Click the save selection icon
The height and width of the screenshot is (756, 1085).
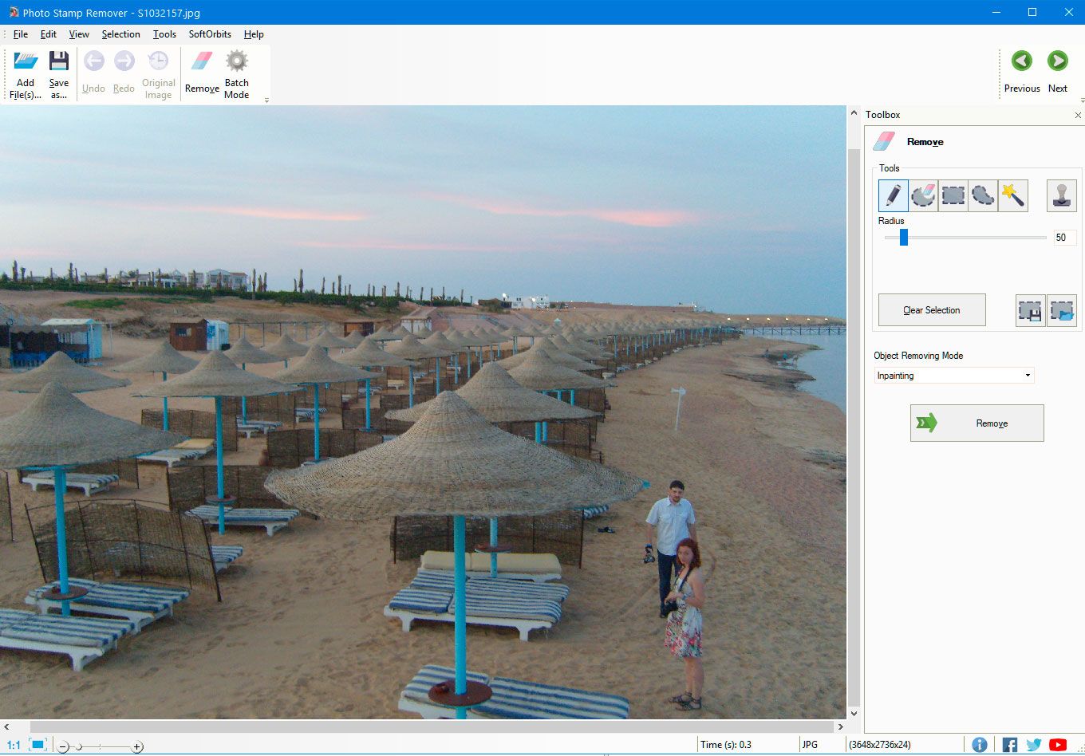pyautogui.click(x=1030, y=310)
